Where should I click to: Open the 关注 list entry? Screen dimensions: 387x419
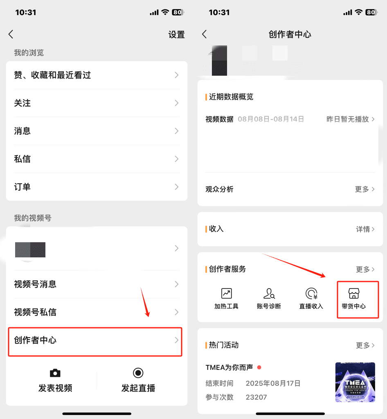(97, 103)
